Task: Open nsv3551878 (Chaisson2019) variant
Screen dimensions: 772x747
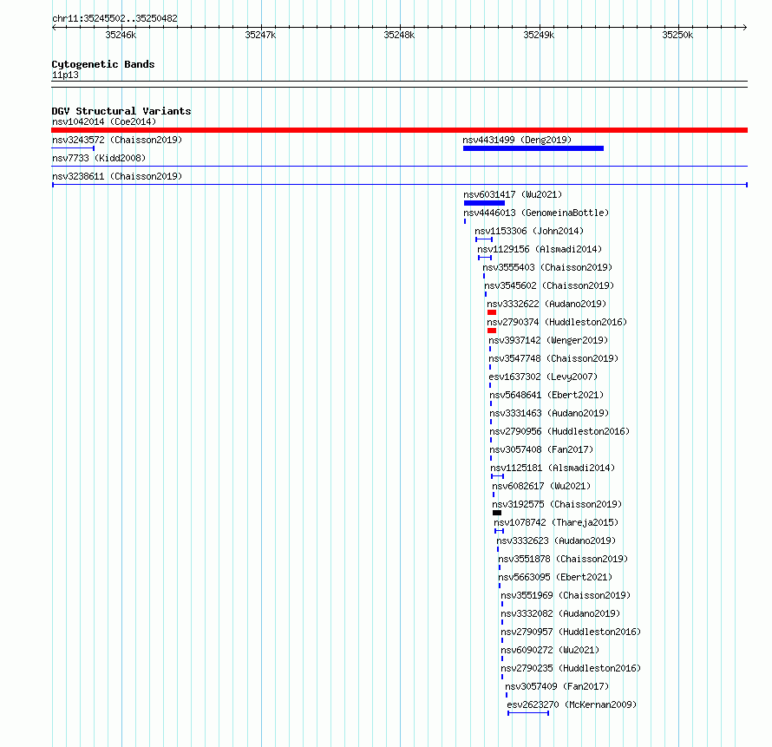Action: pos(563,559)
